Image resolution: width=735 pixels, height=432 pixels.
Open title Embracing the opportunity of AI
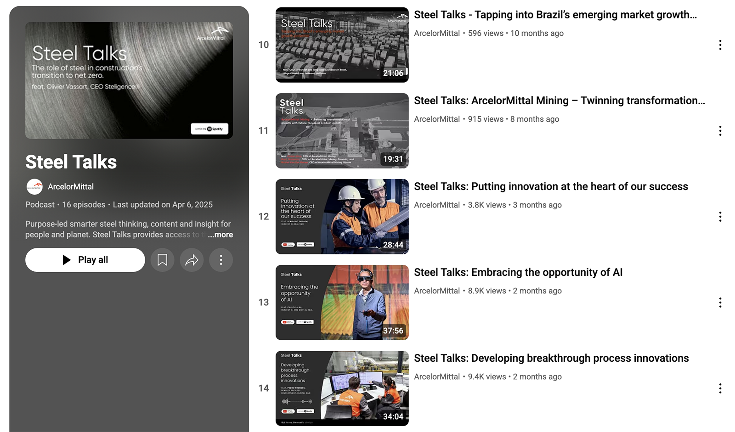(x=518, y=272)
